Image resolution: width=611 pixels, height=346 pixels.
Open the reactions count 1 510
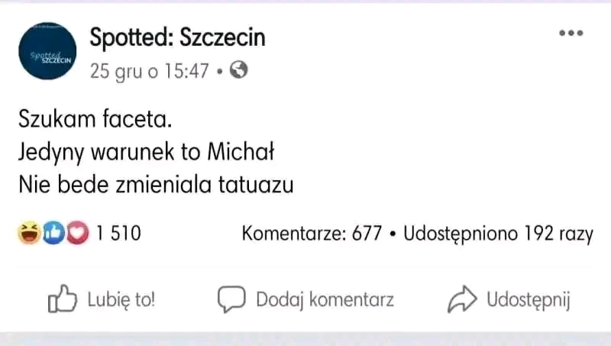click(118, 234)
